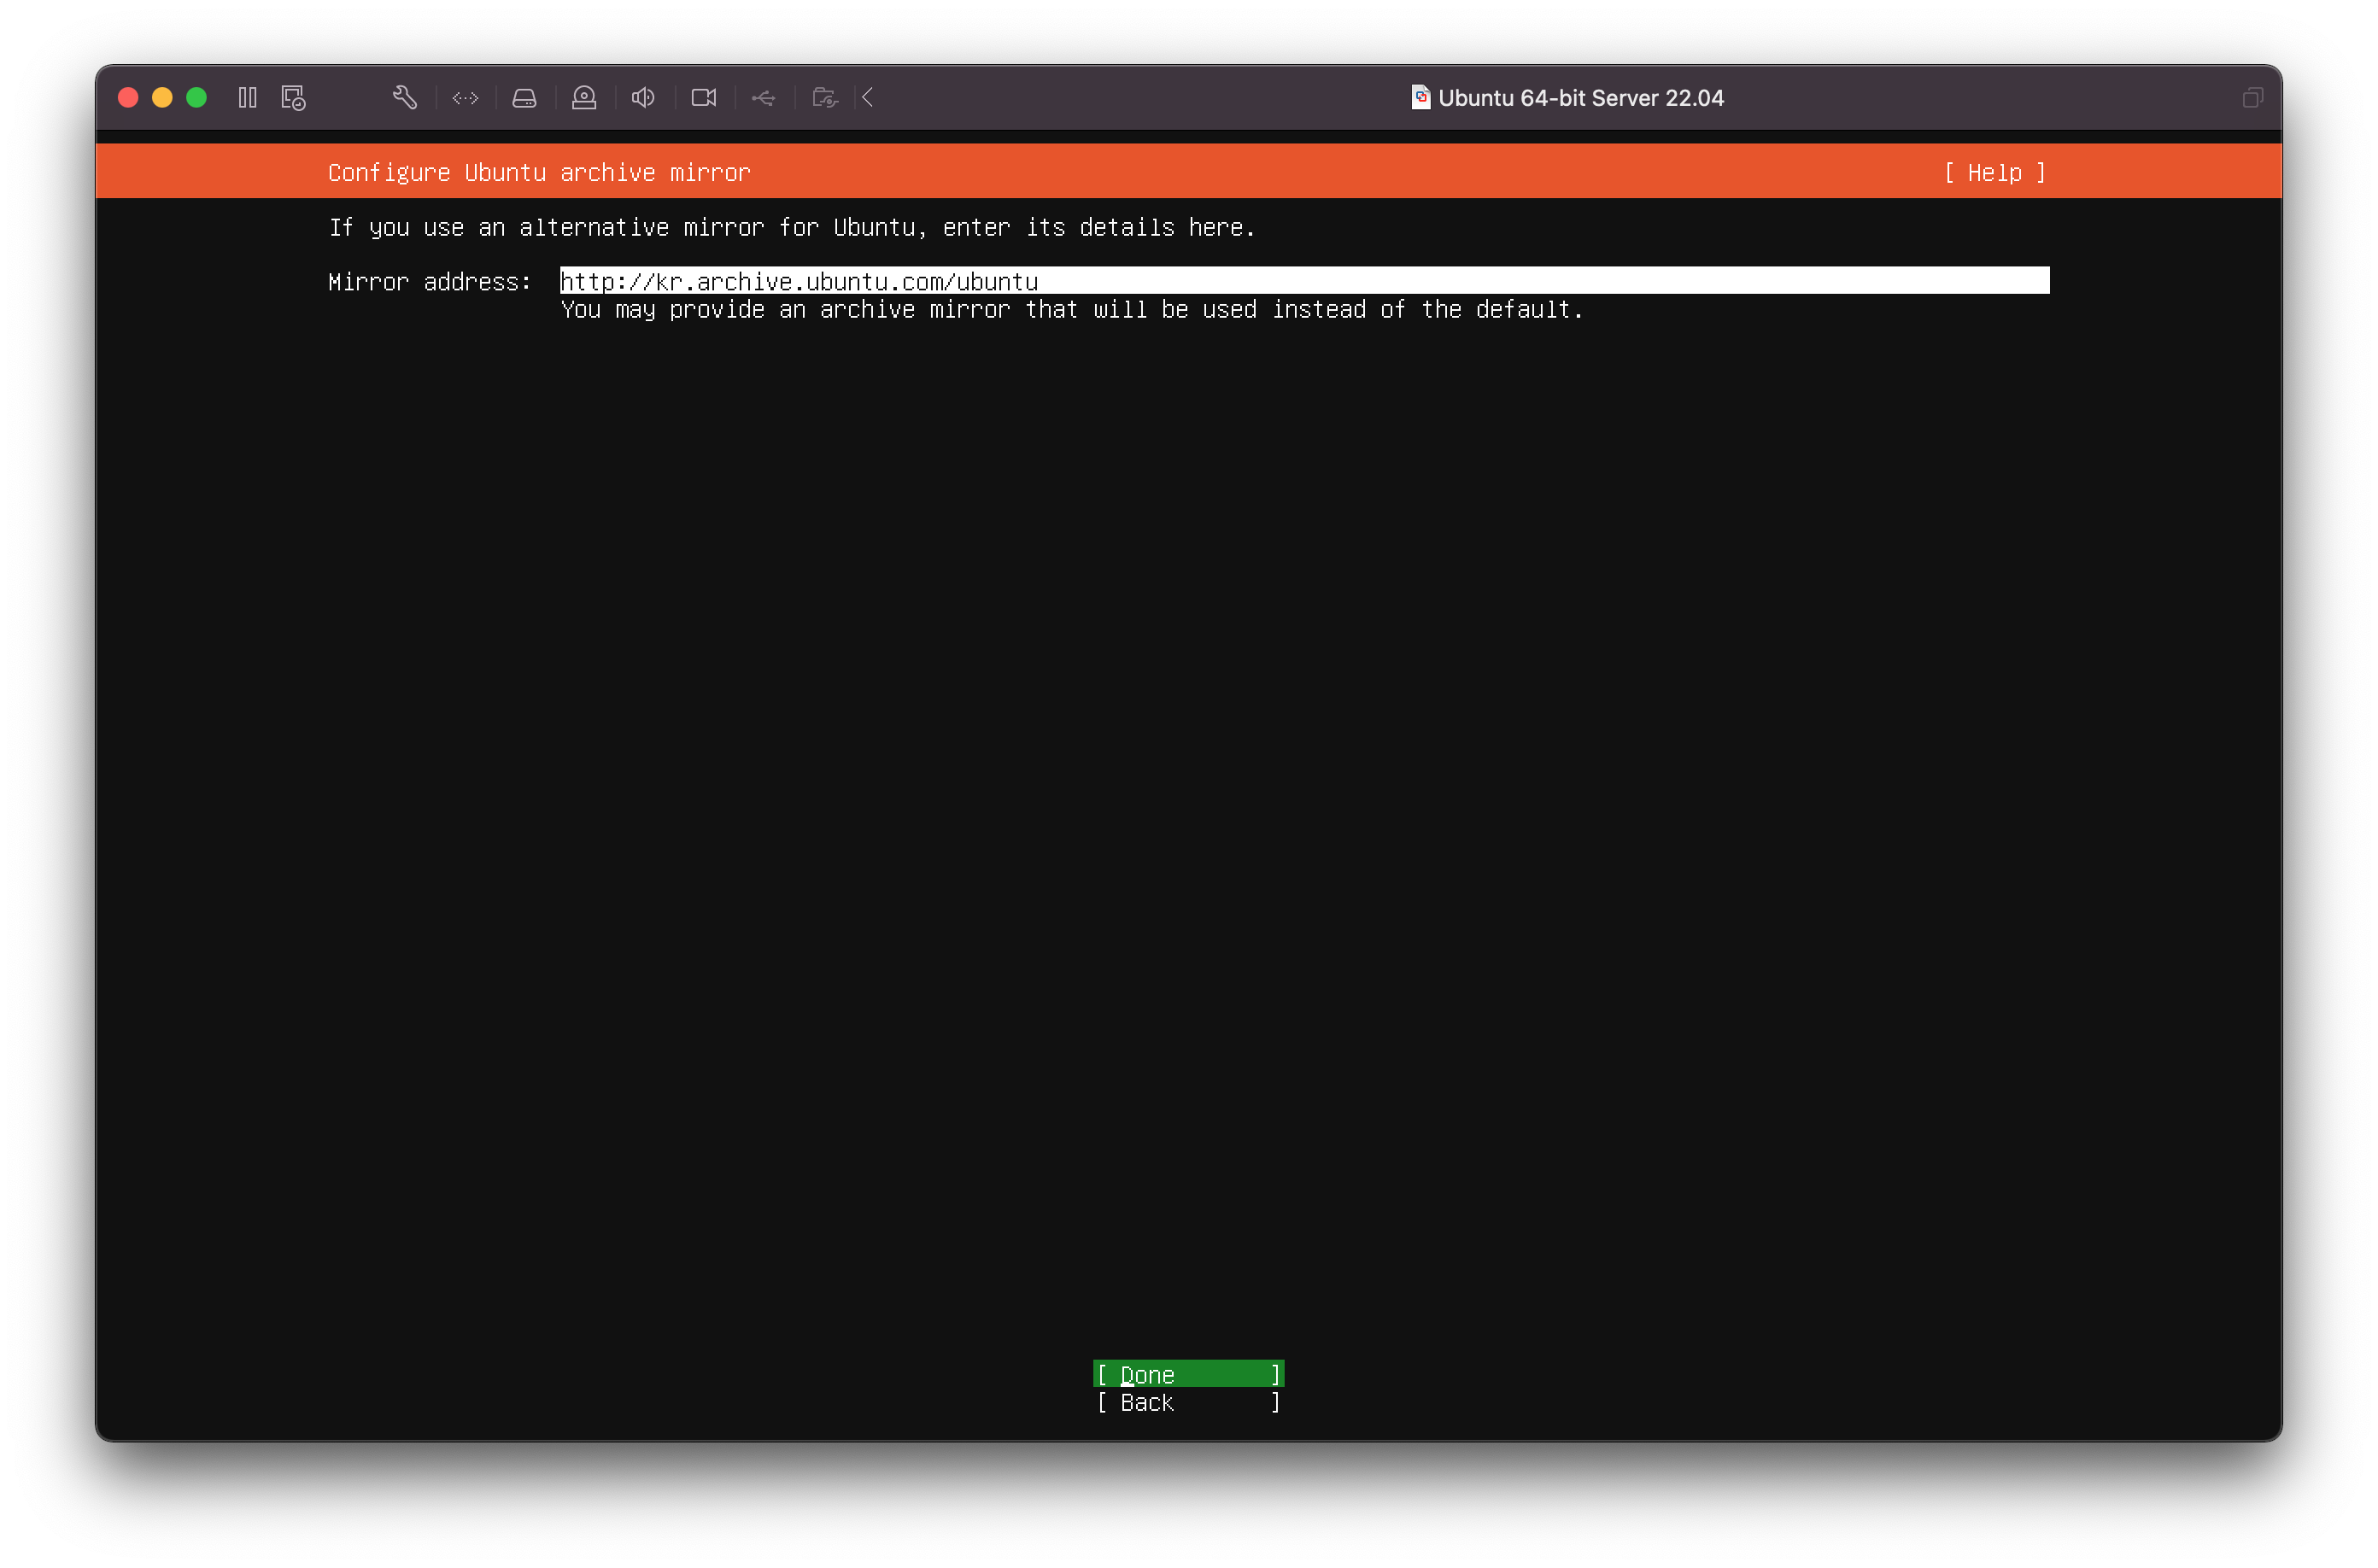Viewport: 2378px width, 1568px height.
Task: Click the USB devices icon
Action: pos(763,97)
